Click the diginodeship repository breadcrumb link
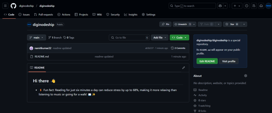 tap(47, 6)
